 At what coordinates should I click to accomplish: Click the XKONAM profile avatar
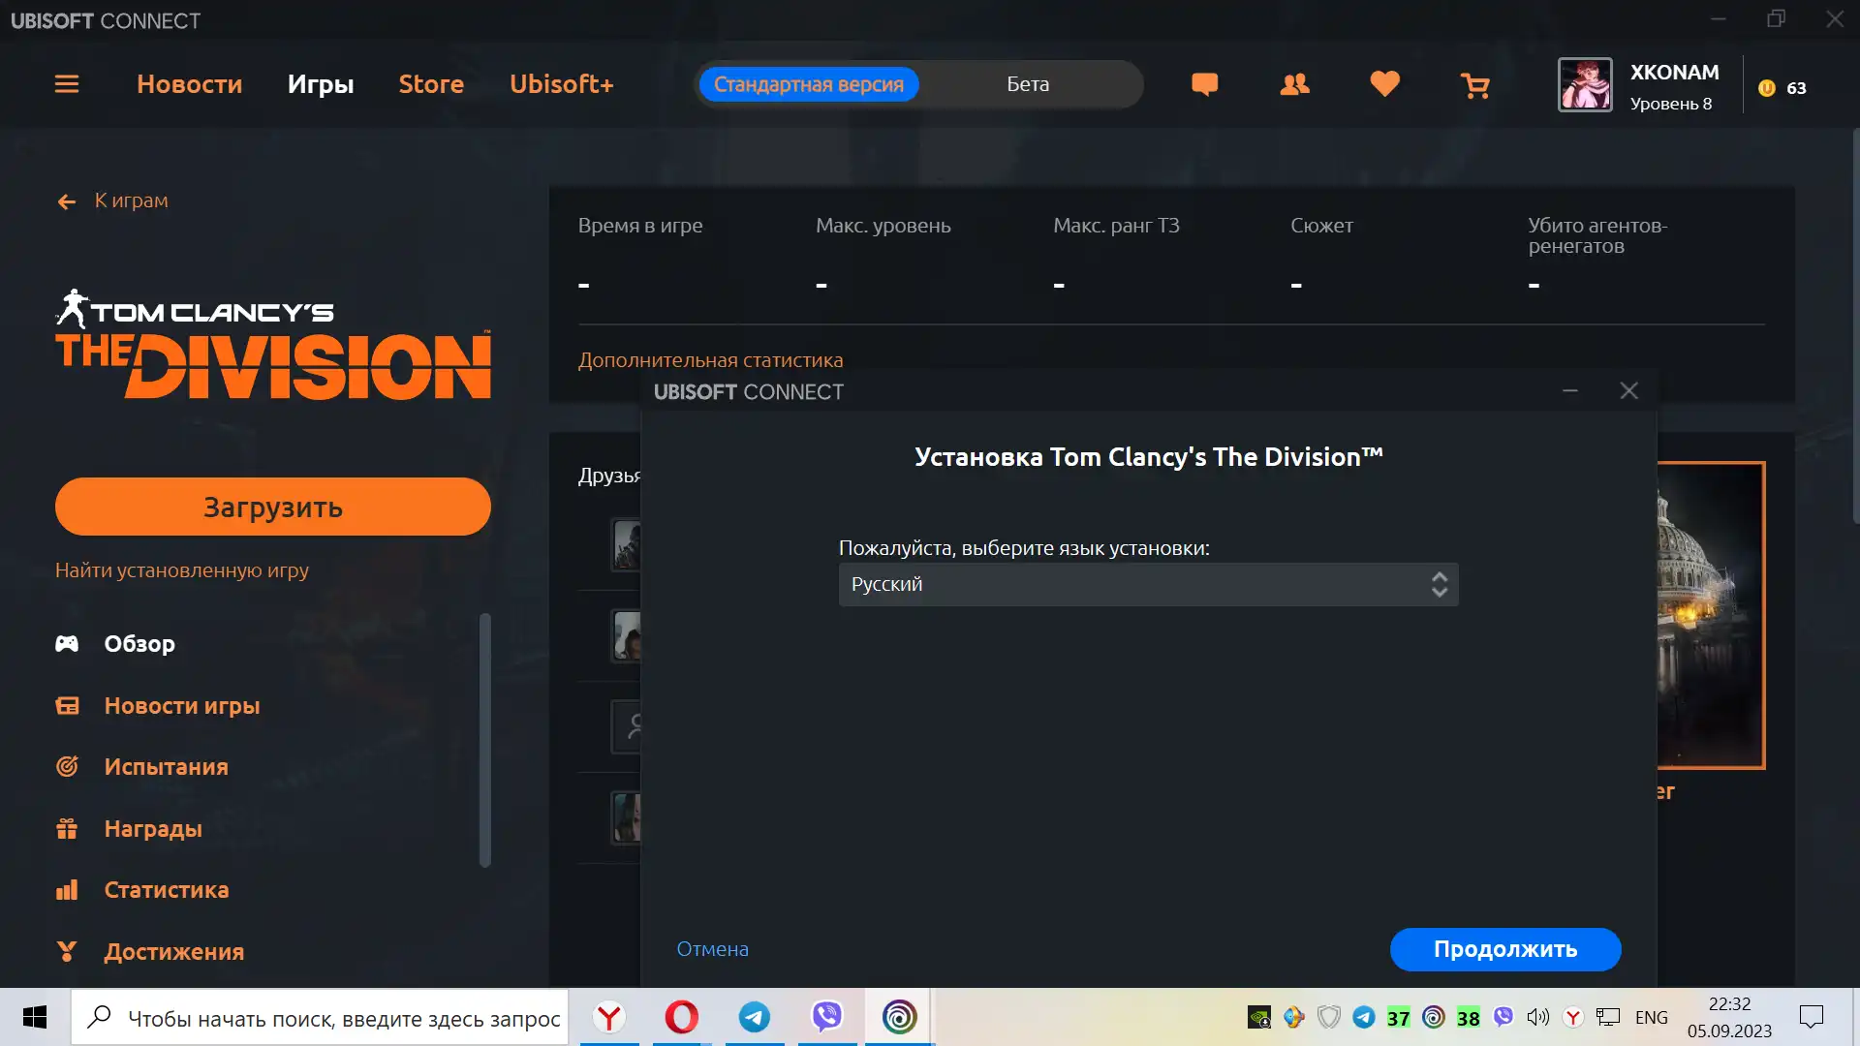pos(1585,85)
